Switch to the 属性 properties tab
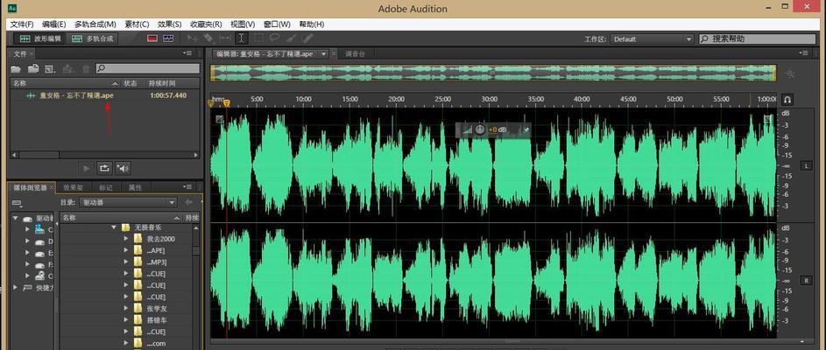Viewport: 826px width, 350px height. (135, 187)
